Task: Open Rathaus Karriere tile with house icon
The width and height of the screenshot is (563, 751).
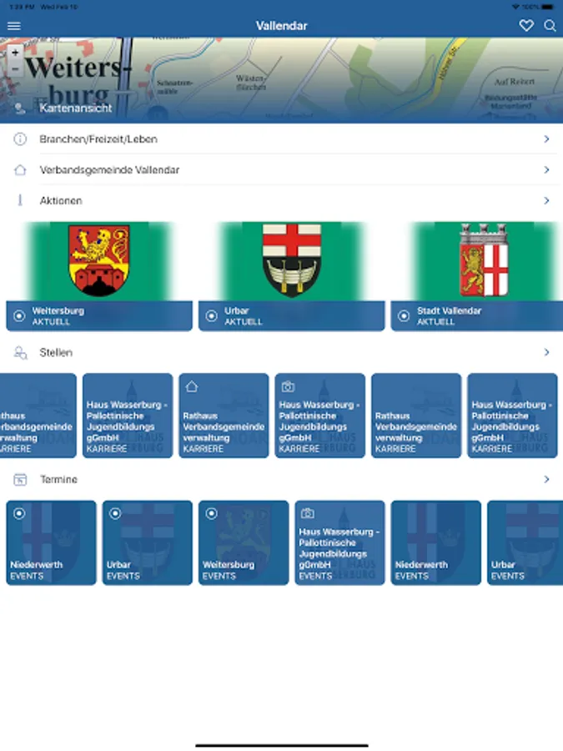Action: coord(224,416)
